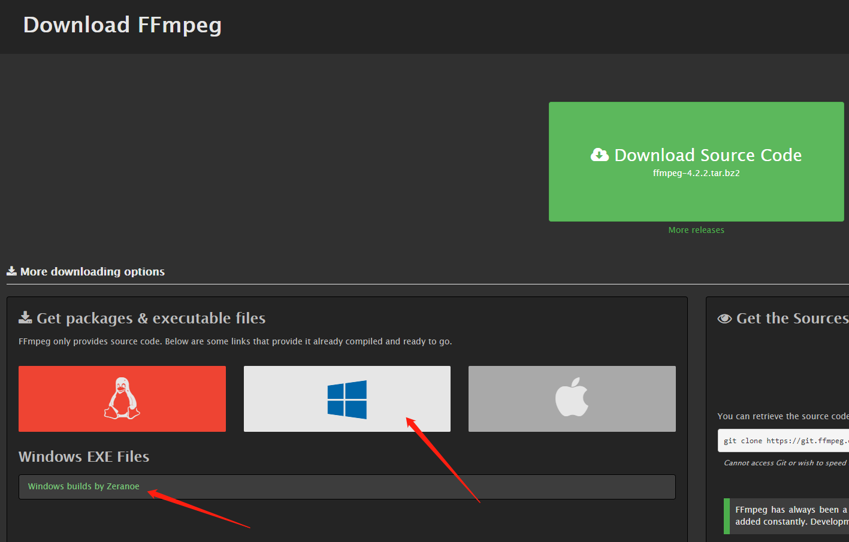Click the ffmpeg-4.2.2.tar.bz2 filename text
Screen dimensions: 849x542
click(x=696, y=173)
